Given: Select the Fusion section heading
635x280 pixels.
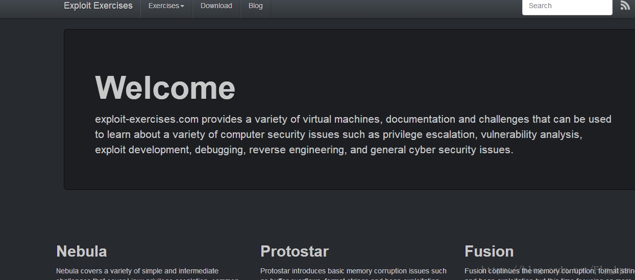Looking at the screenshot, I should 489,251.
